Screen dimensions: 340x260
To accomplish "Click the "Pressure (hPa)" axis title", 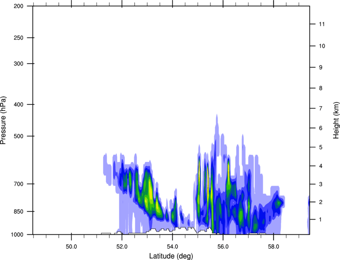I will click(x=3, y=120).
